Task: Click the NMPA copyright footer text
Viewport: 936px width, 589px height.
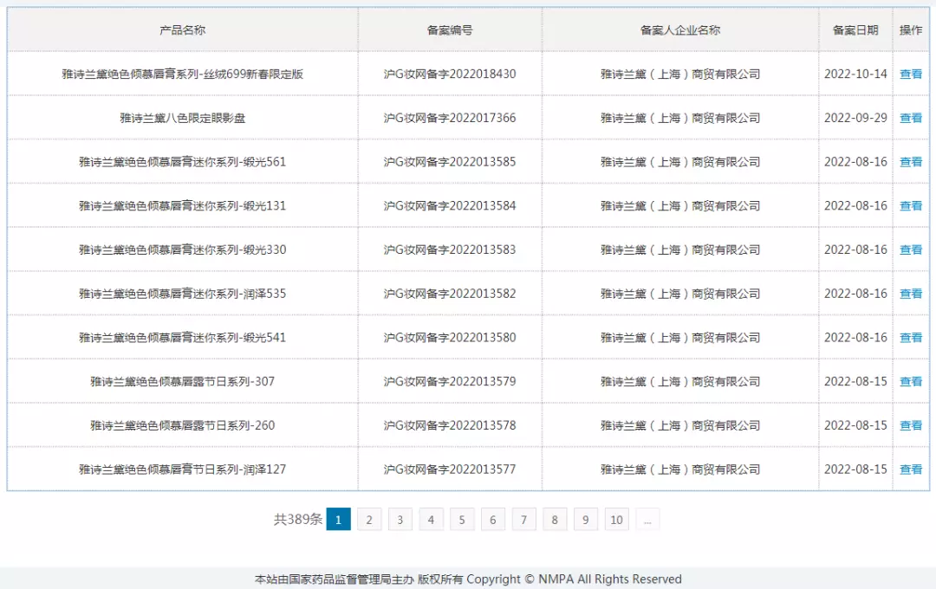Action: pyautogui.click(x=468, y=579)
